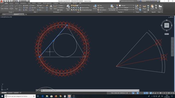
Task: Open the Annota ribbon tab
Action: (x=17, y=3)
